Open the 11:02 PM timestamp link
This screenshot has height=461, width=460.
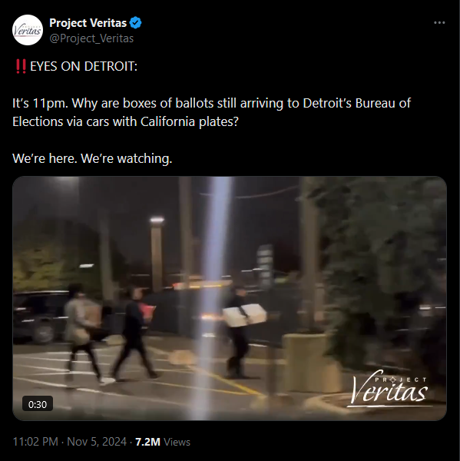click(35, 442)
